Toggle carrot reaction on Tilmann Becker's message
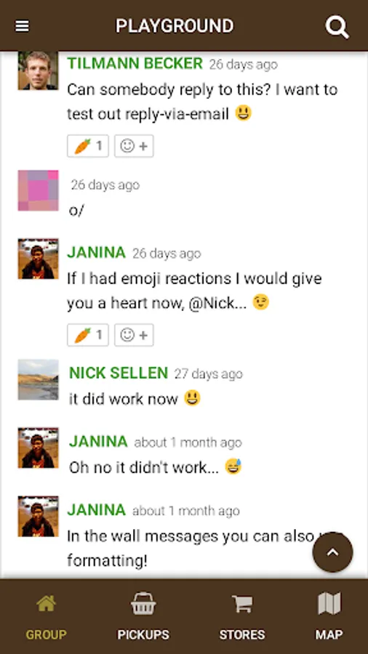 tap(87, 146)
